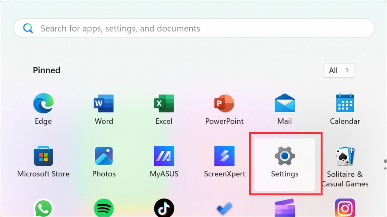Launch Word from pinned apps
387x217 pixels.
(104, 104)
